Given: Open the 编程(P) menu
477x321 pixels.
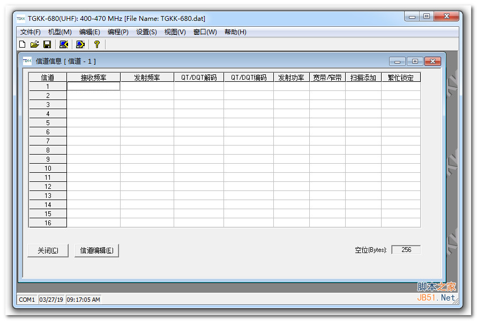Looking at the screenshot, I should [118, 32].
